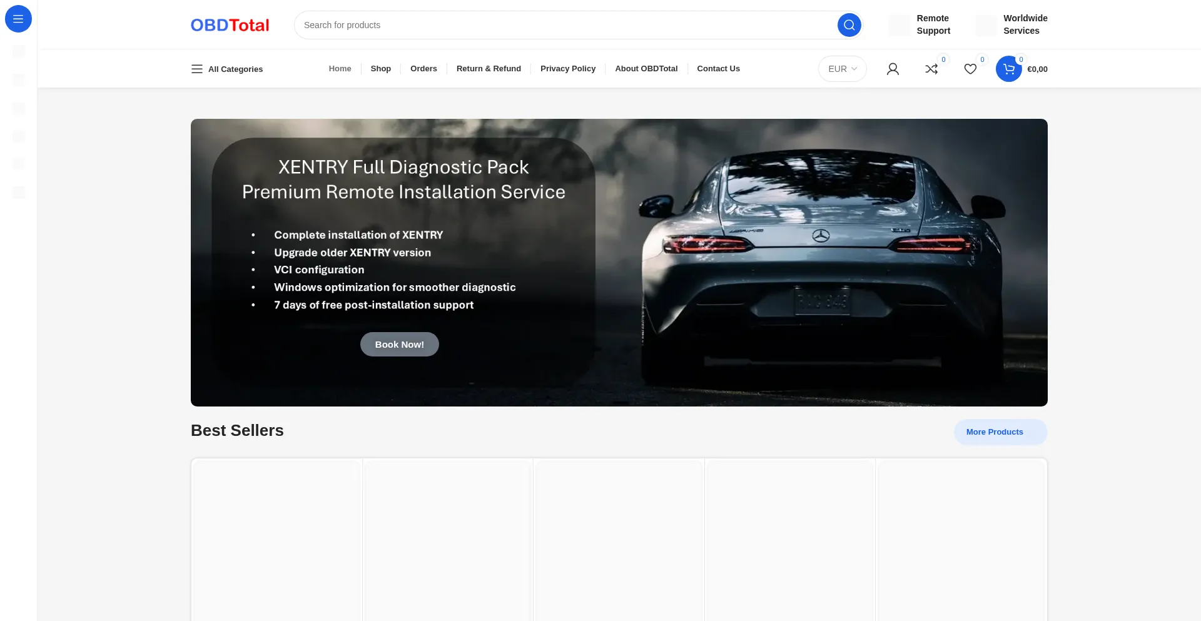Go to the Home menu item
1201x621 pixels.
pos(340,69)
